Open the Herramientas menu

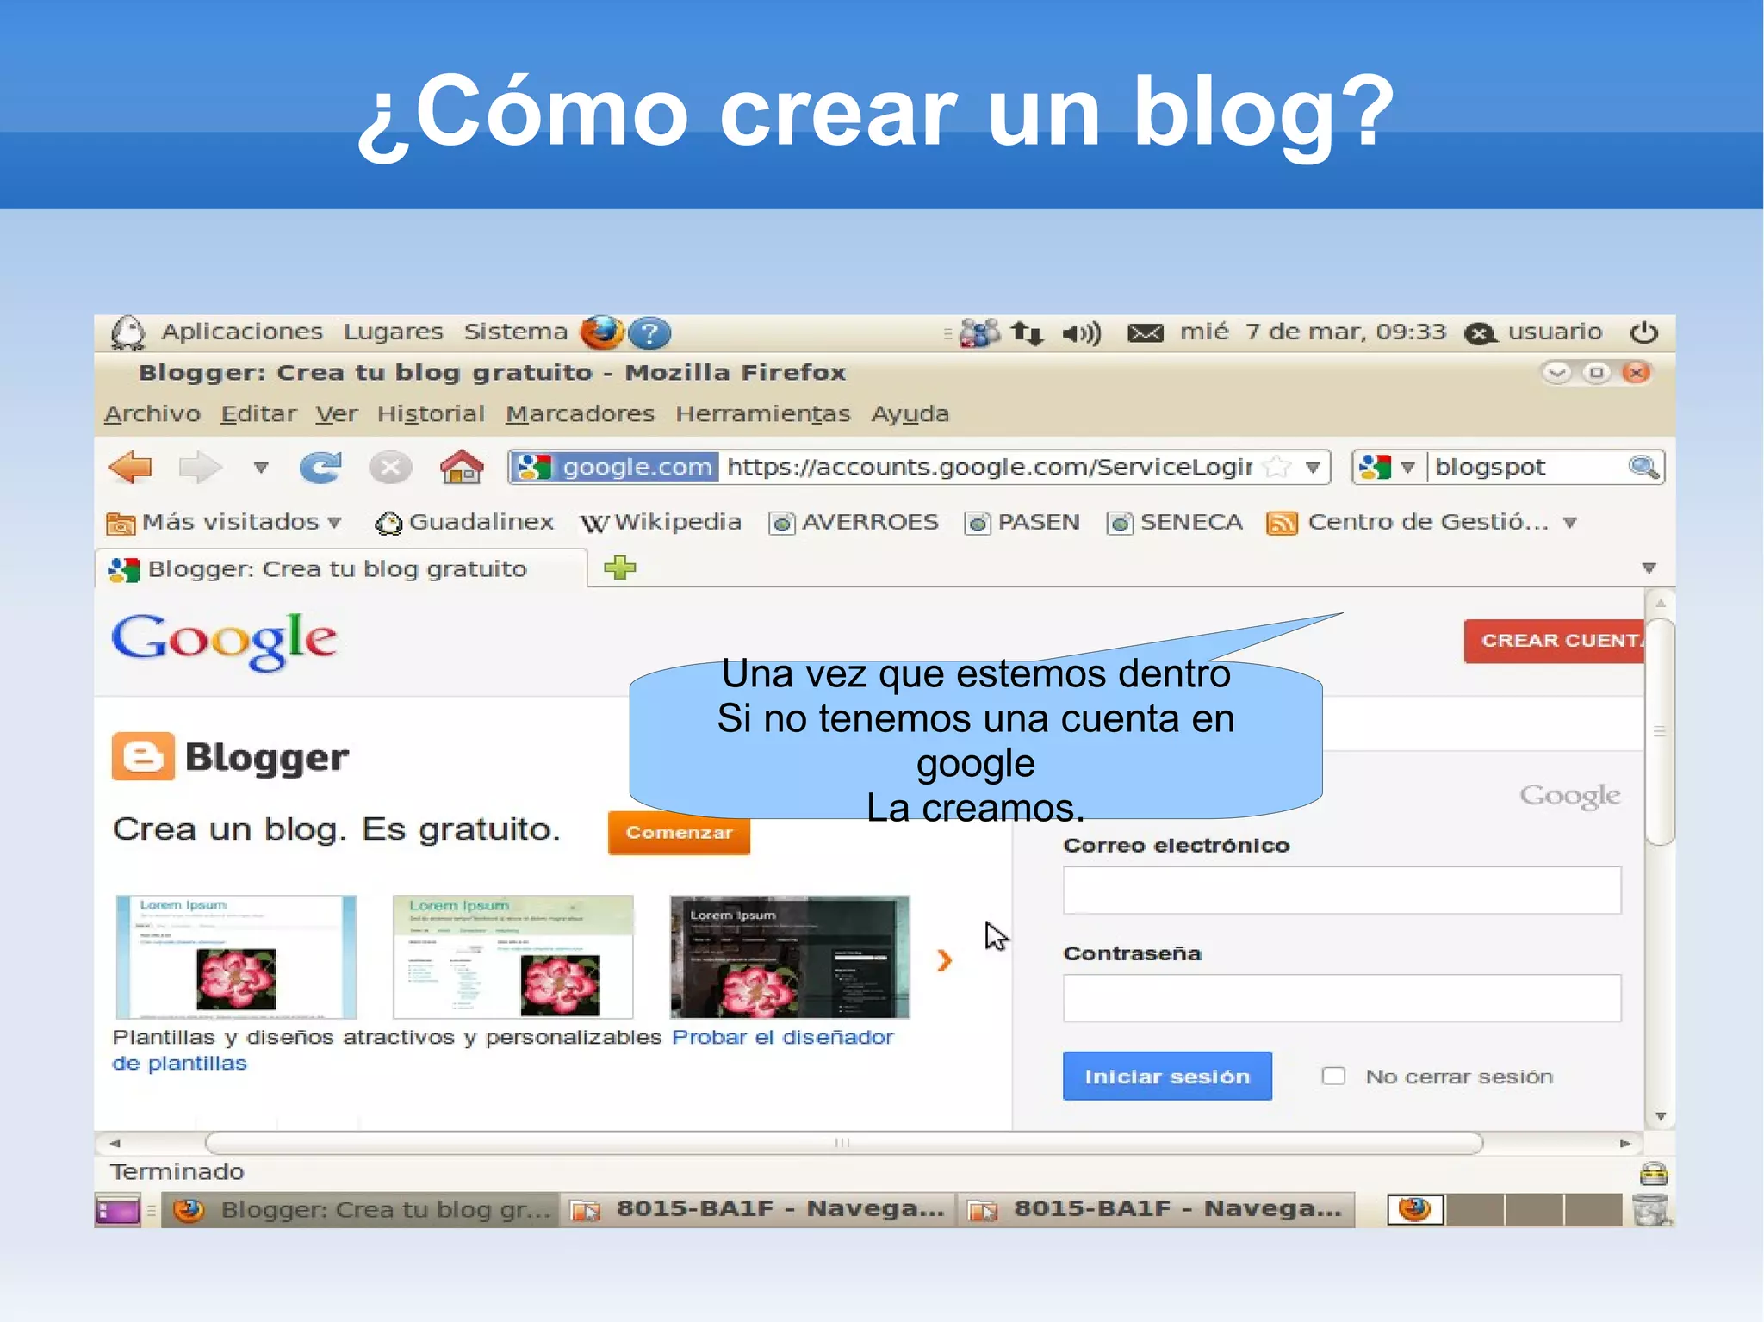click(762, 414)
